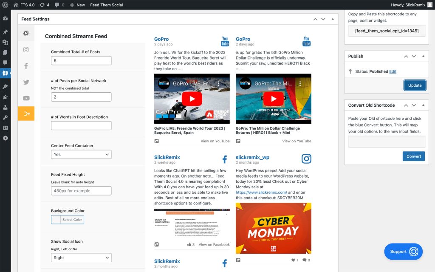Open Pages from the admin sidebar
Viewport: 435px width, 272px height.
5,52
